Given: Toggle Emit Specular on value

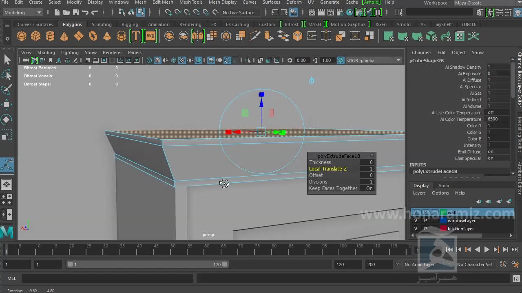Looking at the screenshot, I should click(x=498, y=158).
